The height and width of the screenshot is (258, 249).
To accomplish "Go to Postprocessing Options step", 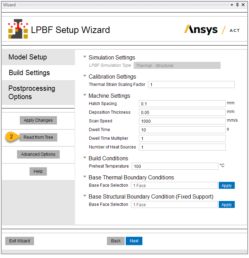I will coord(38,92).
